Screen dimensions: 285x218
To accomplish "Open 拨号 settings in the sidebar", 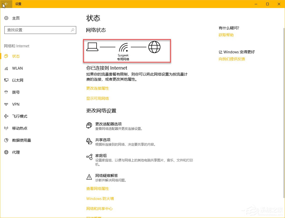I will click(x=16, y=92).
